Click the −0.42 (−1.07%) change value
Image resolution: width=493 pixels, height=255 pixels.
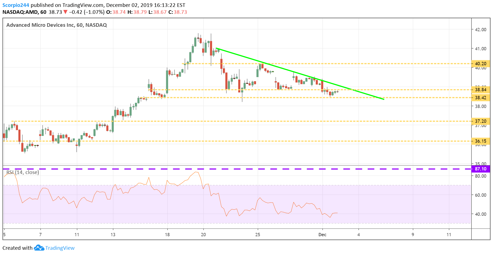coord(87,12)
